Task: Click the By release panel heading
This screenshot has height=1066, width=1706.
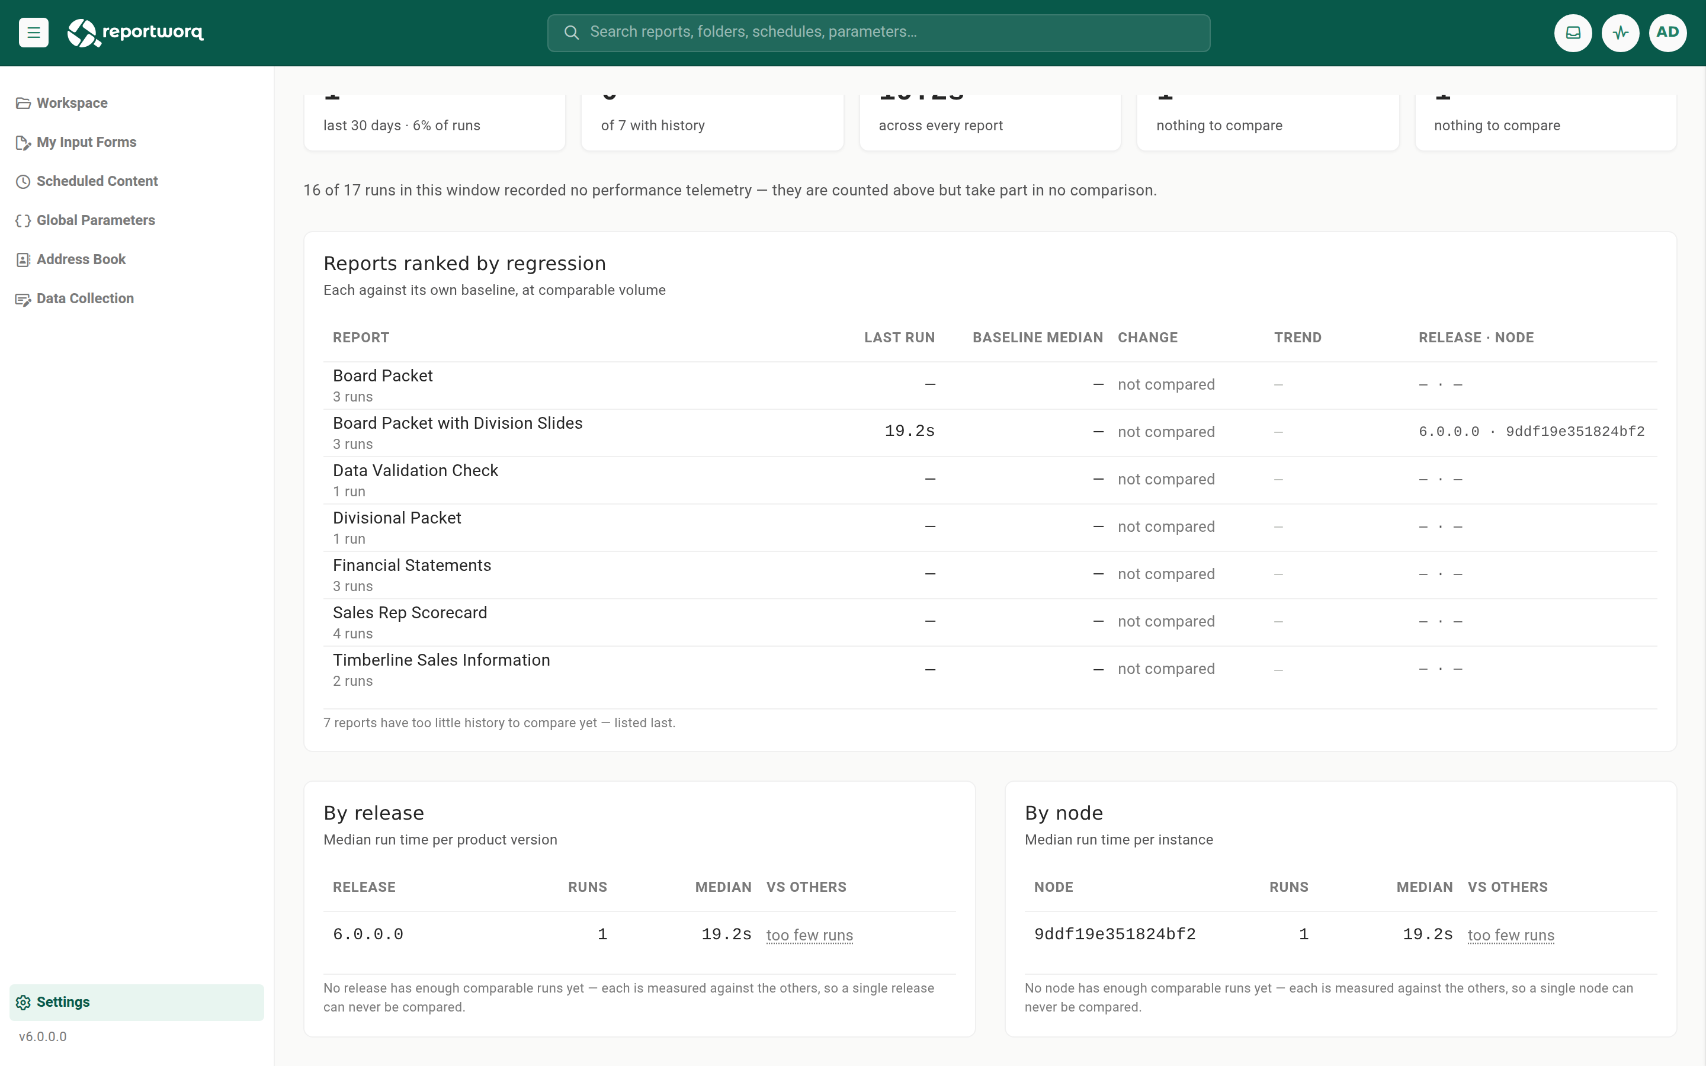Action: coord(374,814)
